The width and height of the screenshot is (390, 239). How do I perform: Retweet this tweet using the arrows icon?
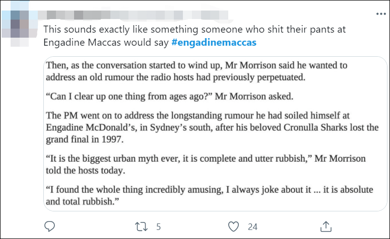coord(143,225)
